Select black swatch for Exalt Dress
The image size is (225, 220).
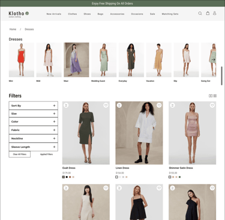coord(67,177)
